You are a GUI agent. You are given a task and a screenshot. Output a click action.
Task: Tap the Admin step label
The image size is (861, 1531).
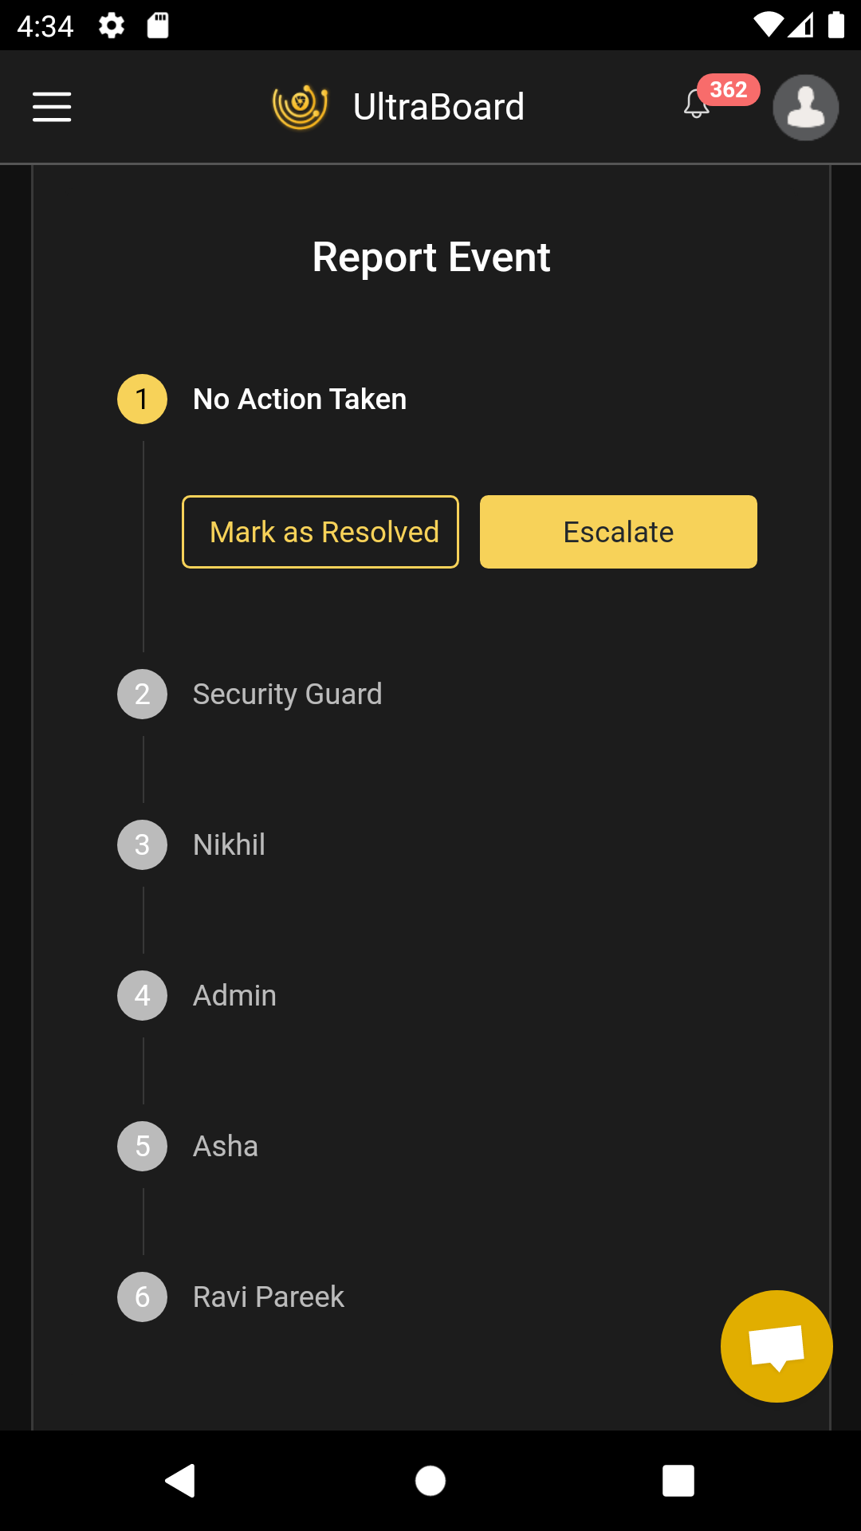click(x=234, y=995)
